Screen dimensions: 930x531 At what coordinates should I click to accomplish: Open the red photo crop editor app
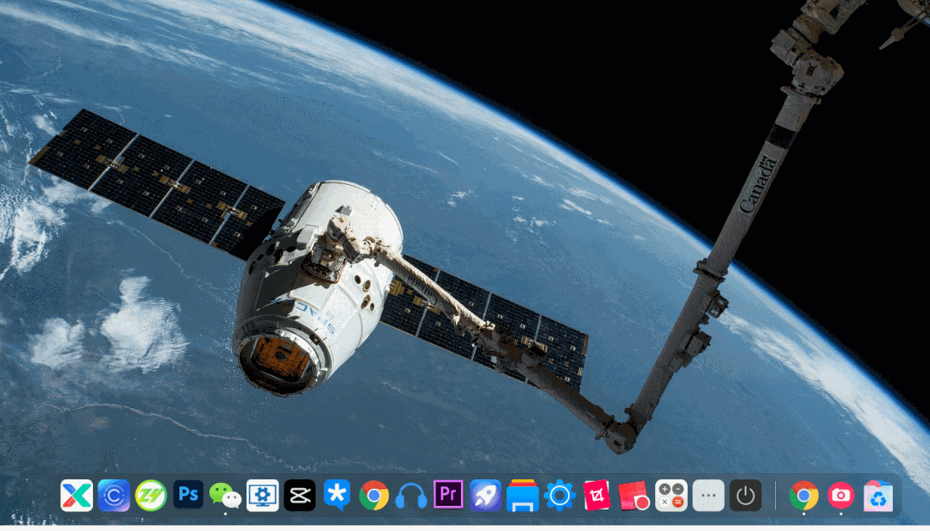click(596, 496)
